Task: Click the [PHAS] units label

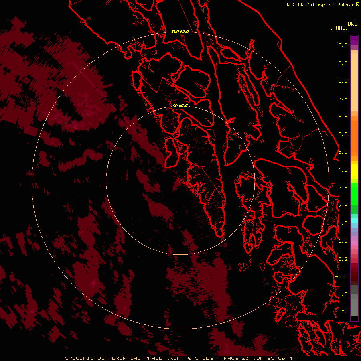Action: (339, 28)
